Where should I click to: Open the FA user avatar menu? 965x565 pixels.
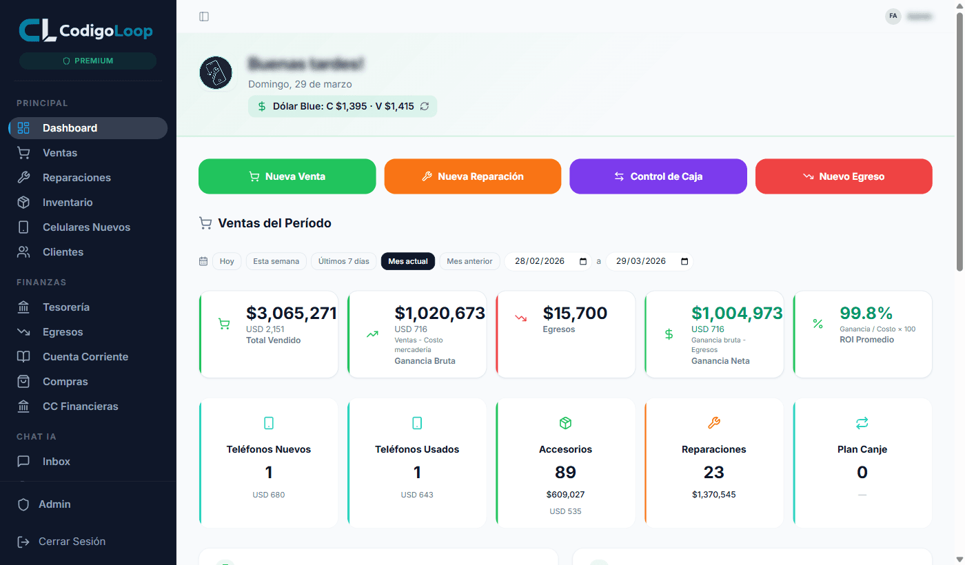893,16
